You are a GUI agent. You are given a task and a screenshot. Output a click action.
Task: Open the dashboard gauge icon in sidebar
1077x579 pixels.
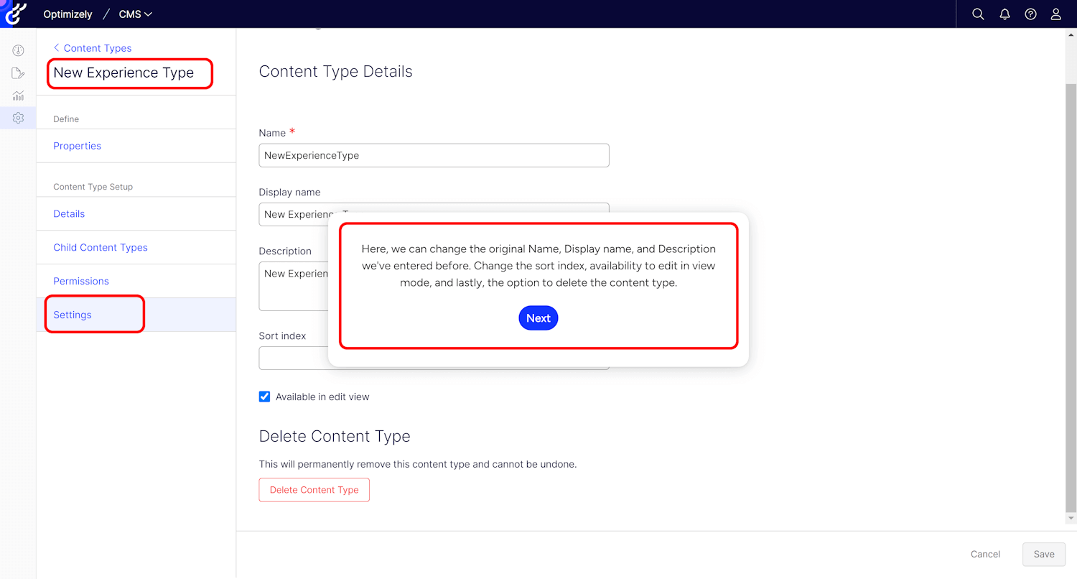[18, 50]
